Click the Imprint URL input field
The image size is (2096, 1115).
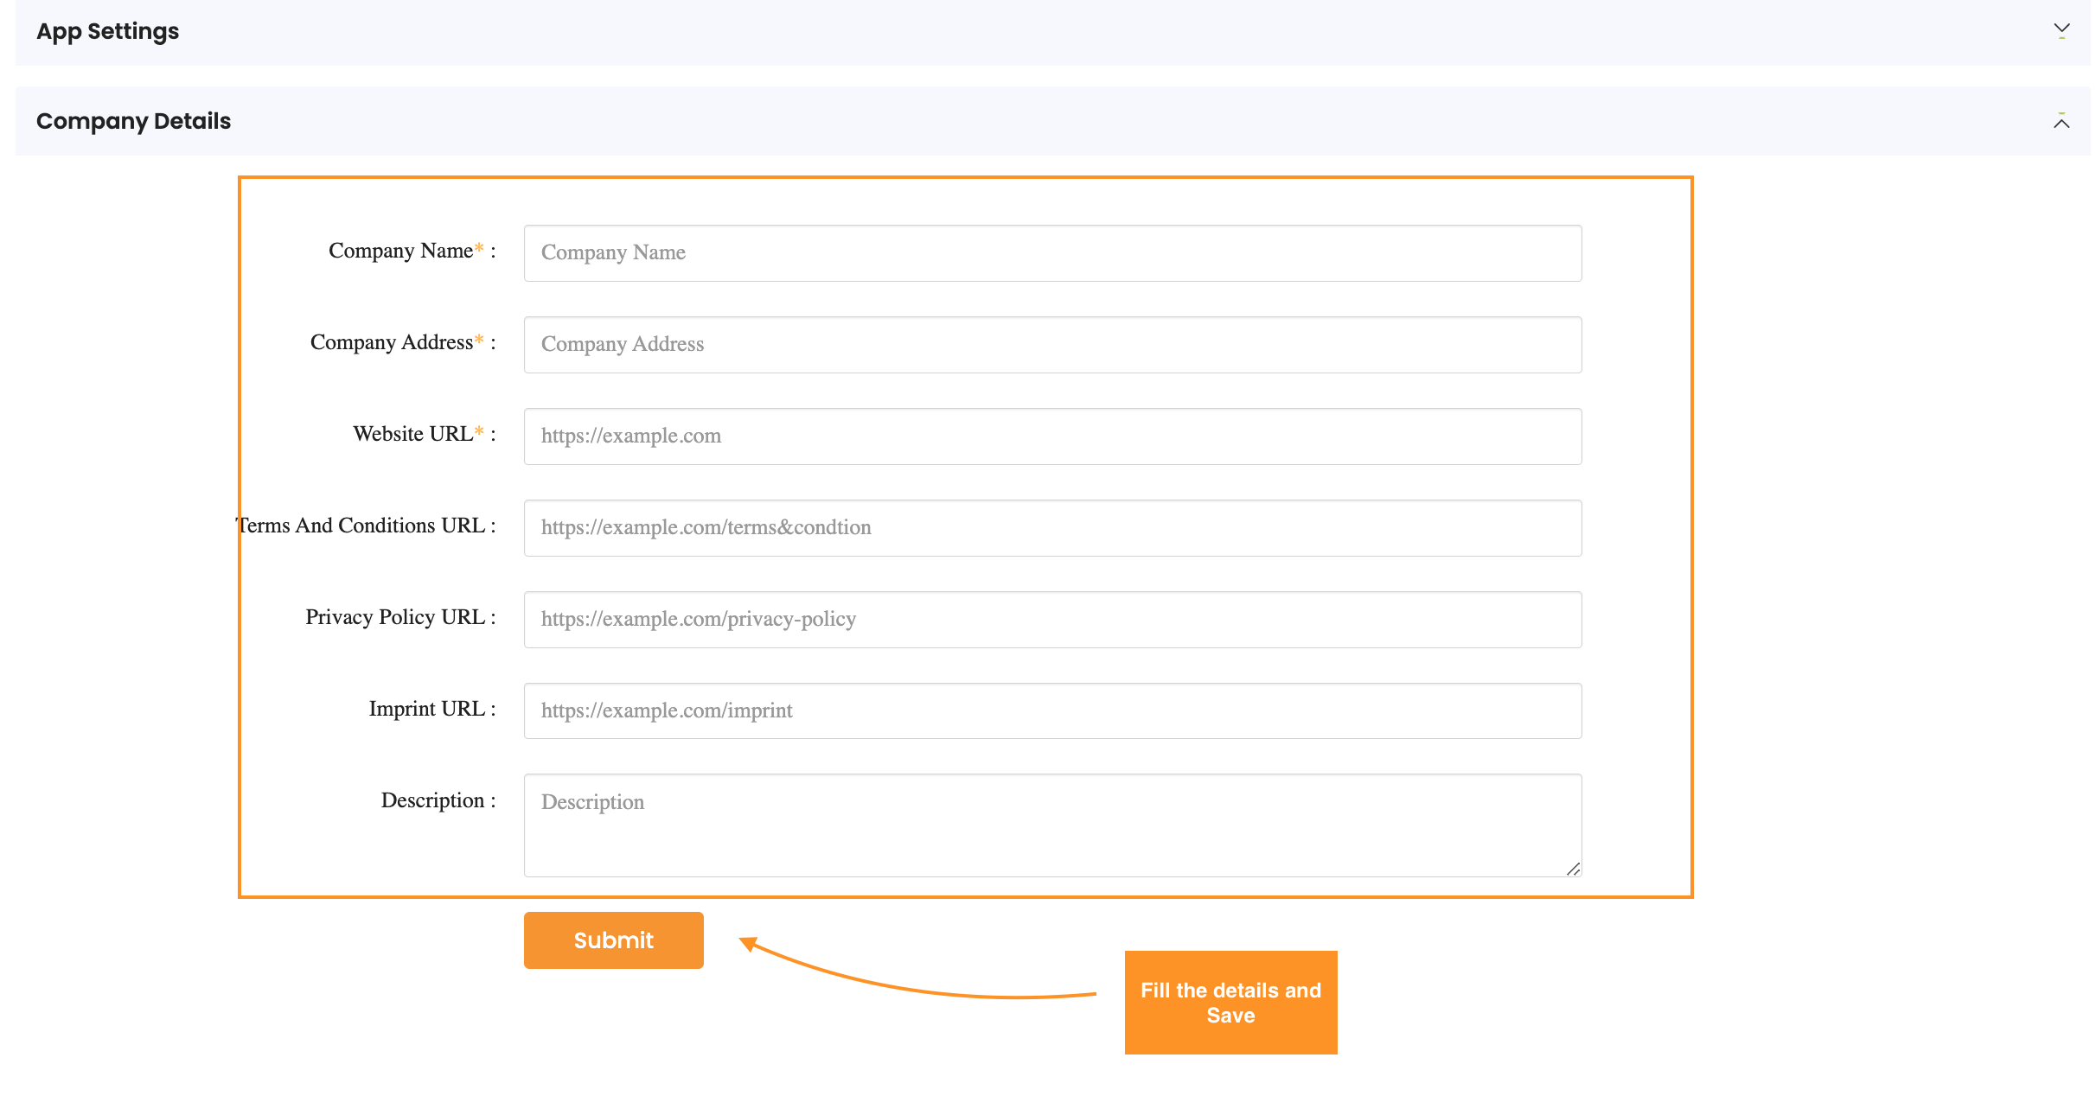[1052, 710]
